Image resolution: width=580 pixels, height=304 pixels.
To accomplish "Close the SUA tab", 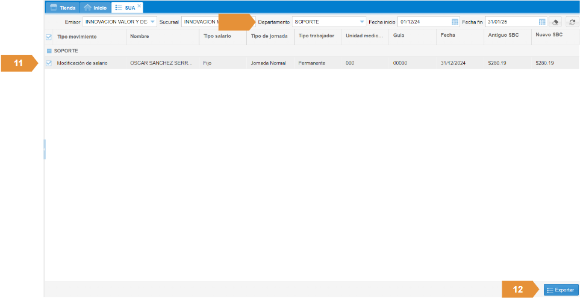I will (x=139, y=5).
